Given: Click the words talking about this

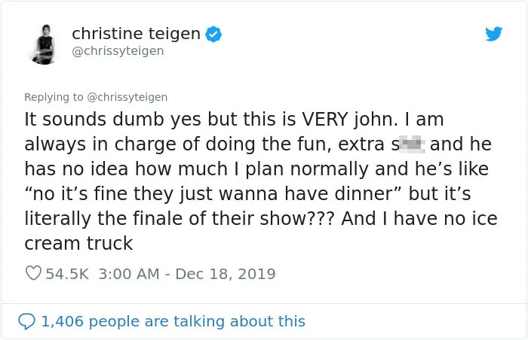Looking at the screenshot, I should 239,321.
